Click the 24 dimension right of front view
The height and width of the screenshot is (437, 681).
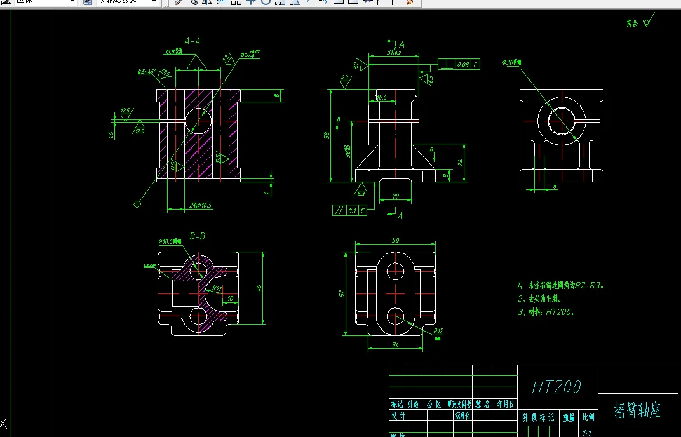coord(461,163)
